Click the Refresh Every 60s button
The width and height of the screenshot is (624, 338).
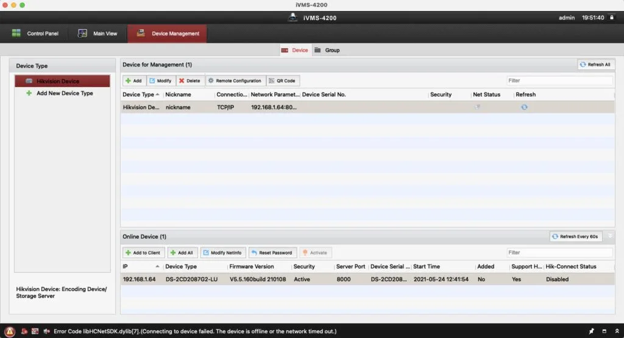pyautogui.click(x=575, y=236)
